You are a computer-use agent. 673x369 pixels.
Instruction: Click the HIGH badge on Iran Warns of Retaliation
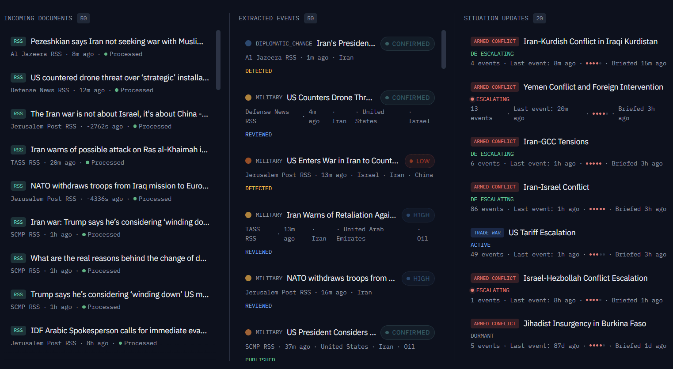click(418, 215)
